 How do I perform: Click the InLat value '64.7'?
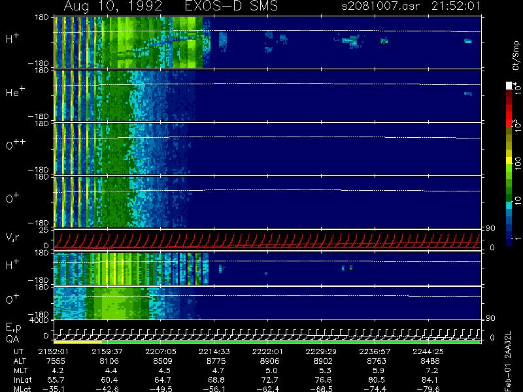coord(164,380)
